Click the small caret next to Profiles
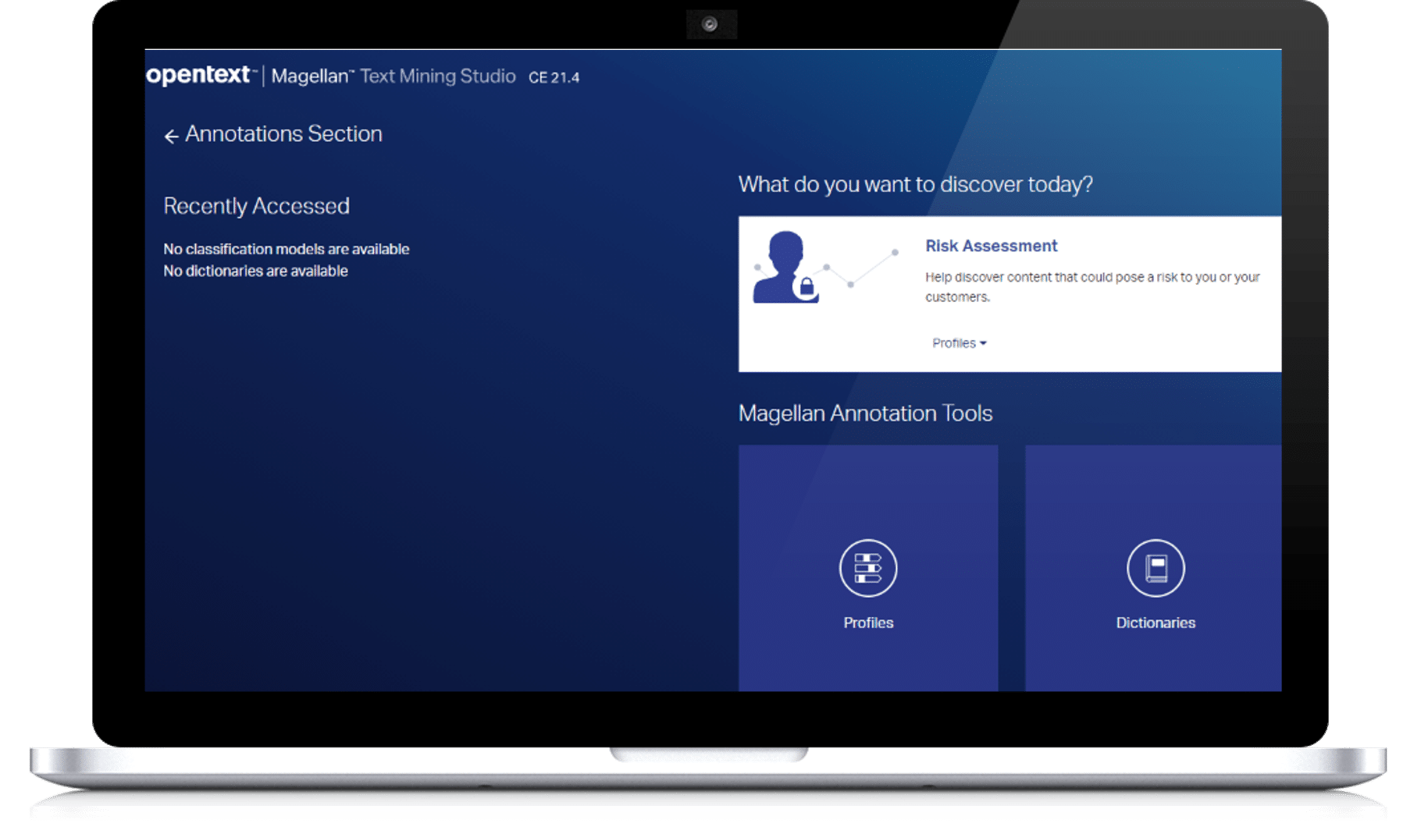The image size is (1421, 834). point(983,343)
